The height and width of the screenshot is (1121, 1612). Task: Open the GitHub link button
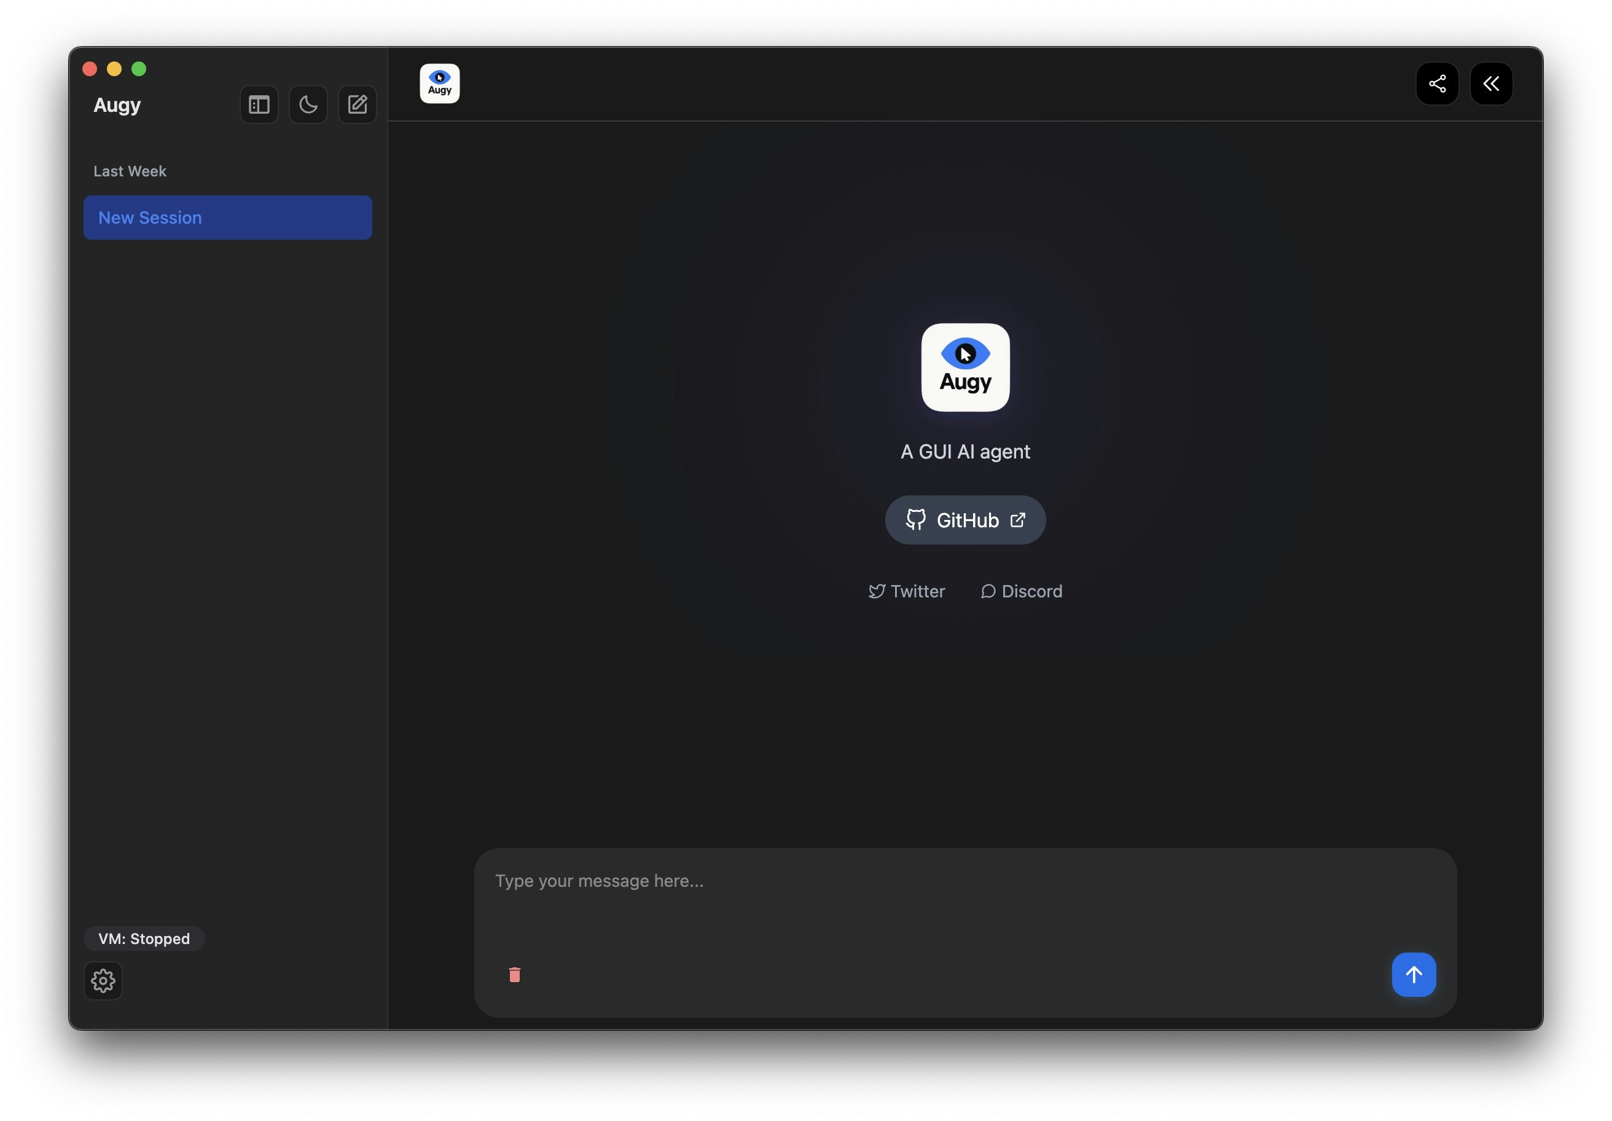[x=964, y=520]
